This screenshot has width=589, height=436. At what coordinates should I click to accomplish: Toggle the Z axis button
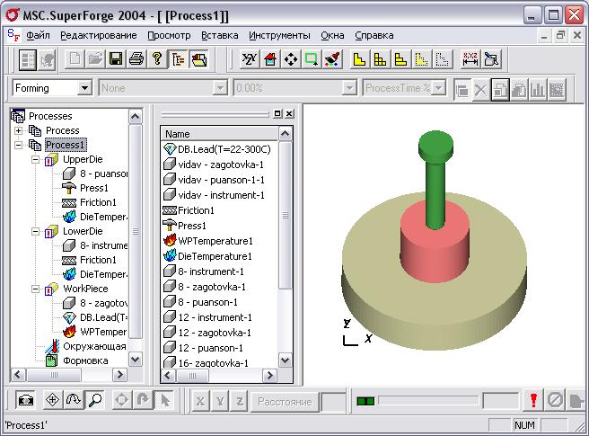coord(240,401)
